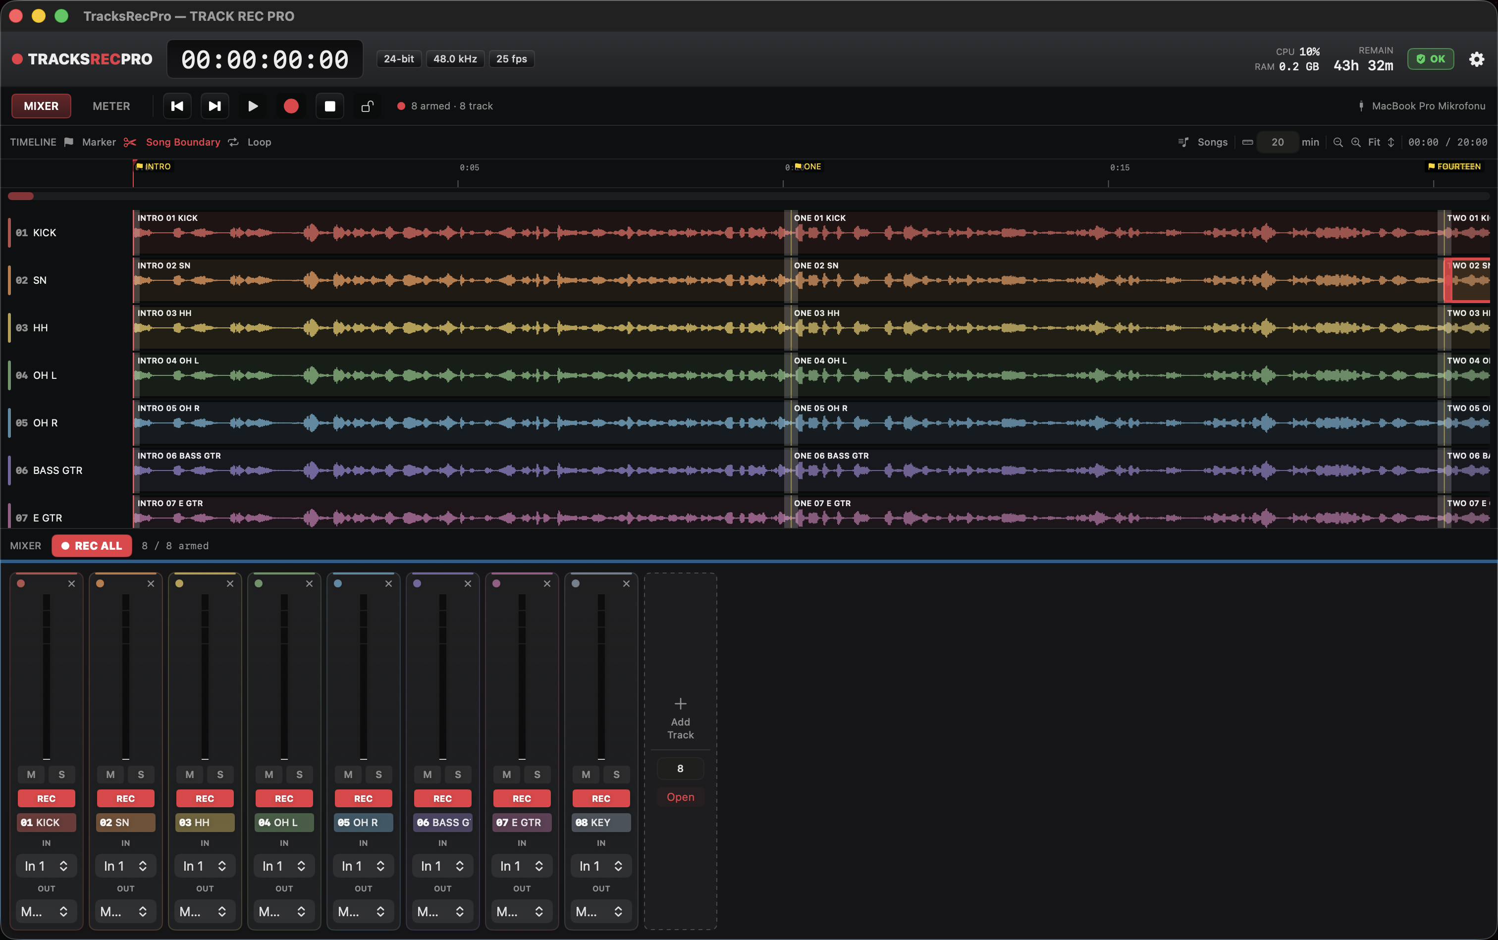Solo the 01 KICK channel
Screen dimensions: 1498x940
tap(61, 775)
